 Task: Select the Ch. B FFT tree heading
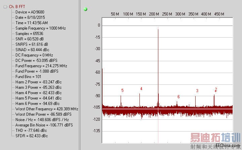click(17, 7)
